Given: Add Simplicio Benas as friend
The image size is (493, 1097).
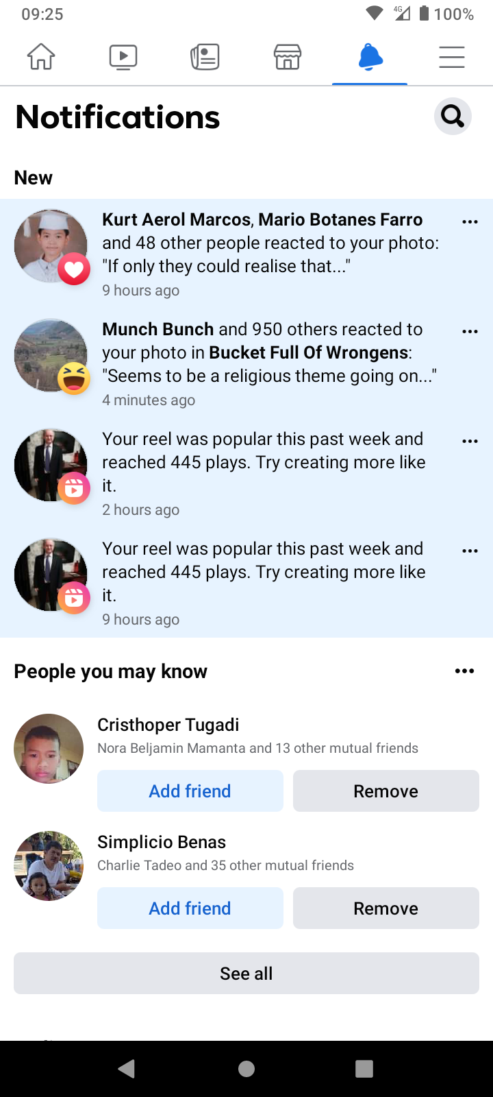Looking at the screenshot, I should click(190, 908).
